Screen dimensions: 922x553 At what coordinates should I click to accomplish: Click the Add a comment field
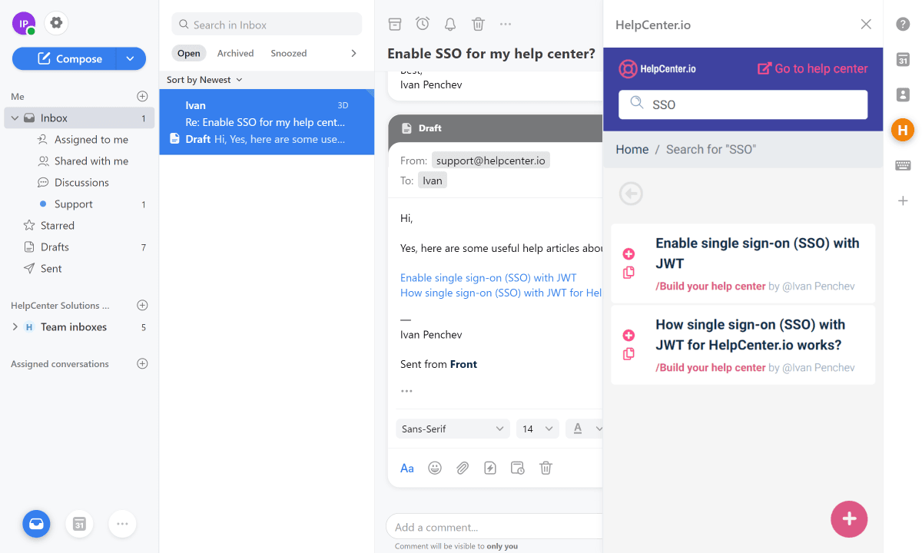tap(495, 527)
